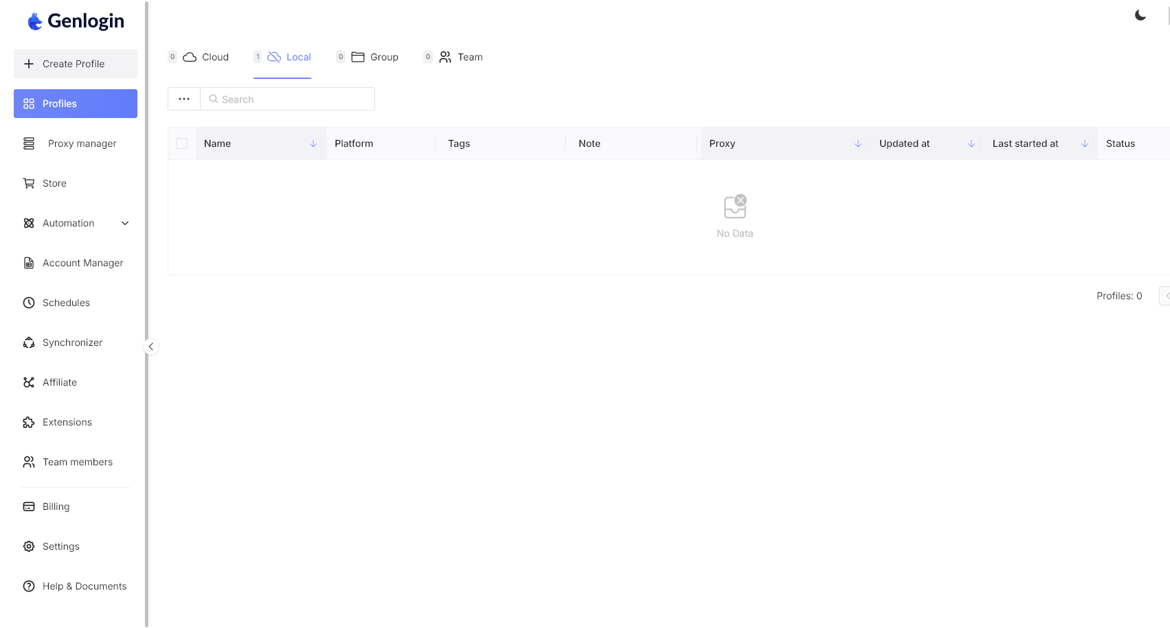Image resolution: width=1170 pixels, height=628 pixels.
Task: Click the plus icon in Create Profile
Action: 29,64
